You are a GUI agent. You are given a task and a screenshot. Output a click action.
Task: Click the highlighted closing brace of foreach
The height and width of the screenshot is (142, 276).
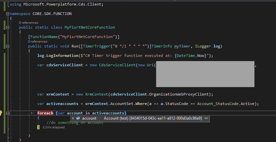pos(38,127)
